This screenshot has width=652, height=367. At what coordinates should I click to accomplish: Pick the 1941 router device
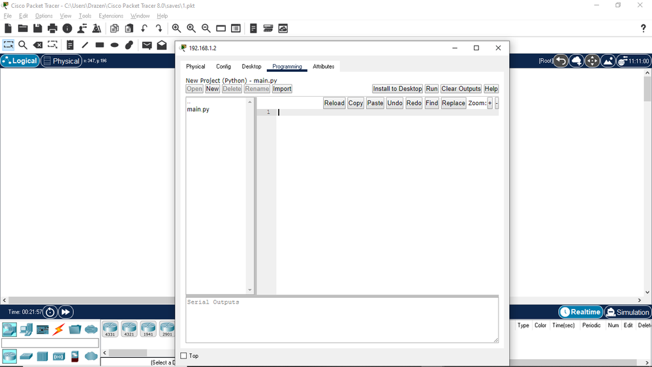pos(148,328)
